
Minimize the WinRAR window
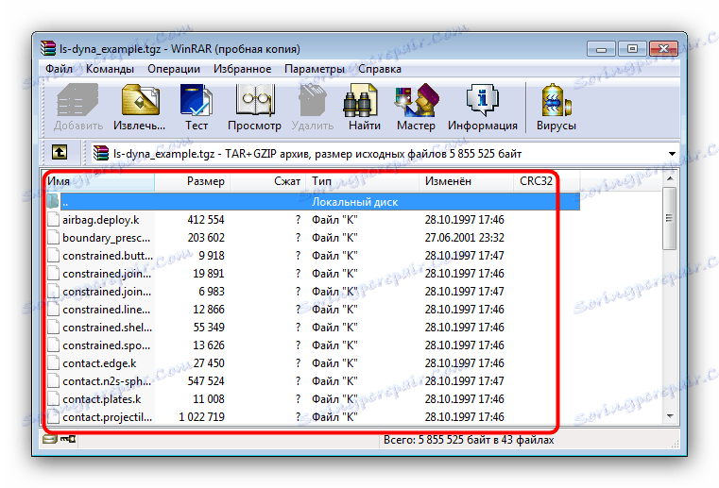pos(601,48)
